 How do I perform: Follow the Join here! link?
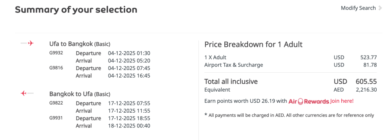click(x=342, y=101)
